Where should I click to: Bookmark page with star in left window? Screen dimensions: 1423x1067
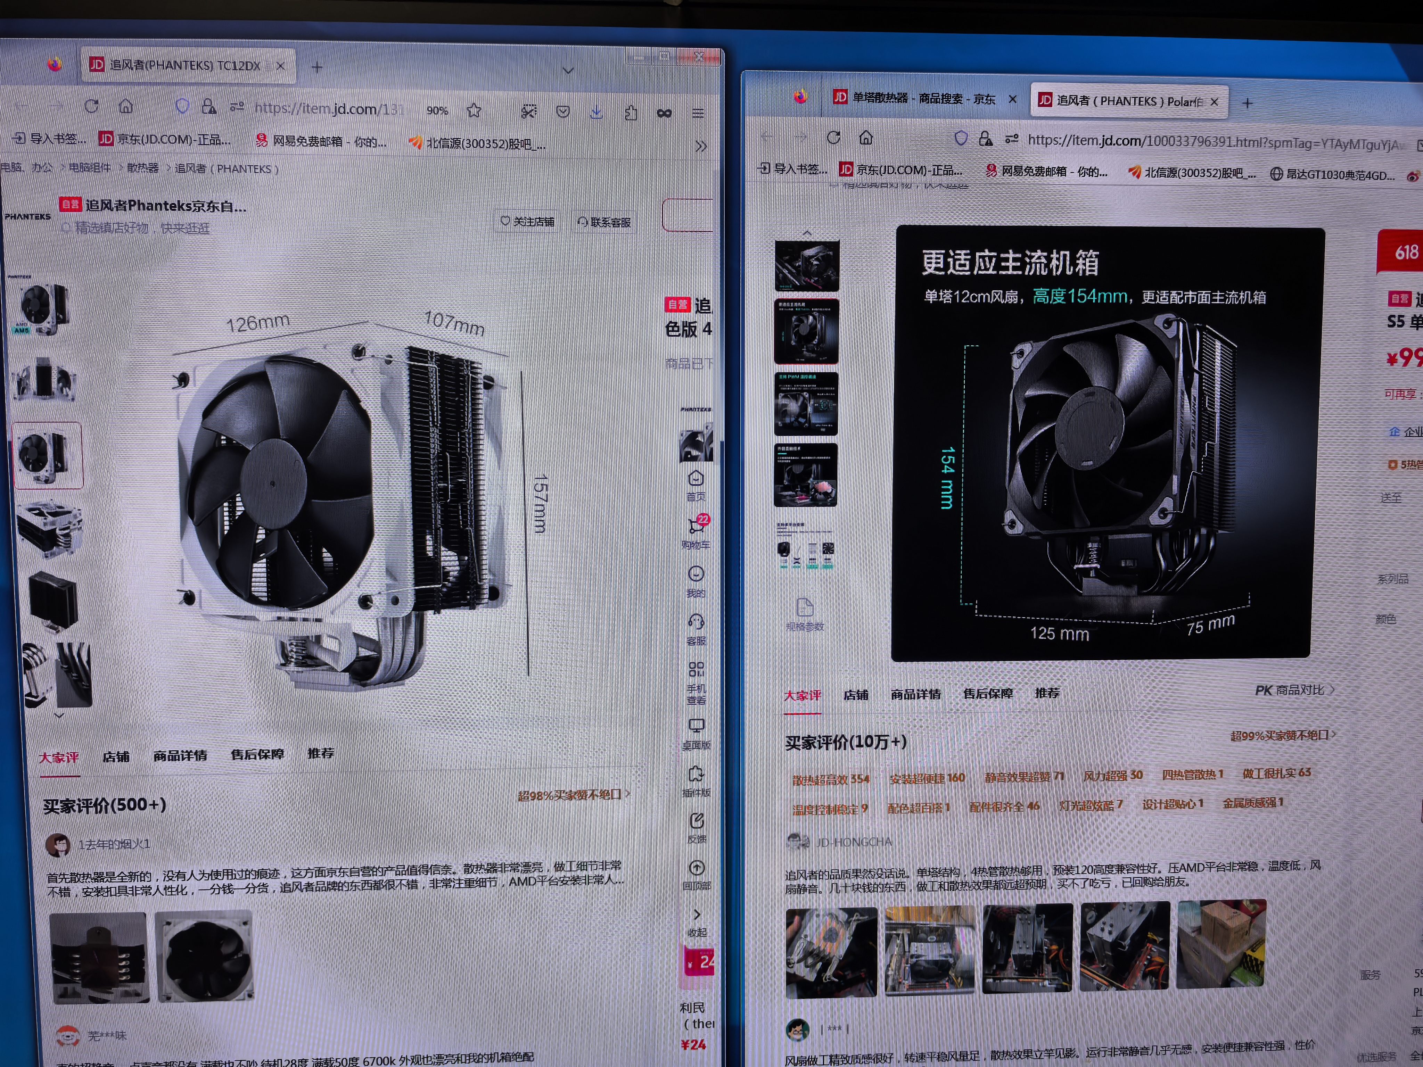[474, 110]
